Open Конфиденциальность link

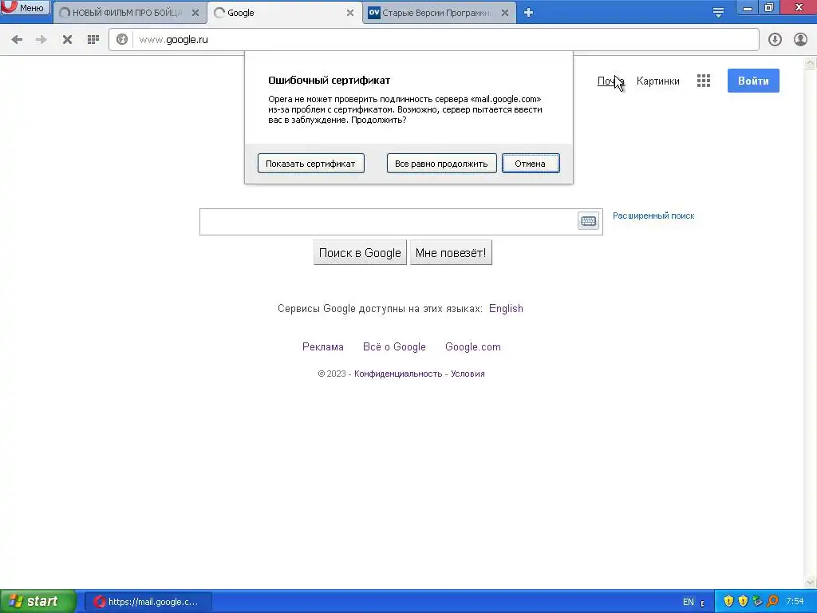point(398,374)
